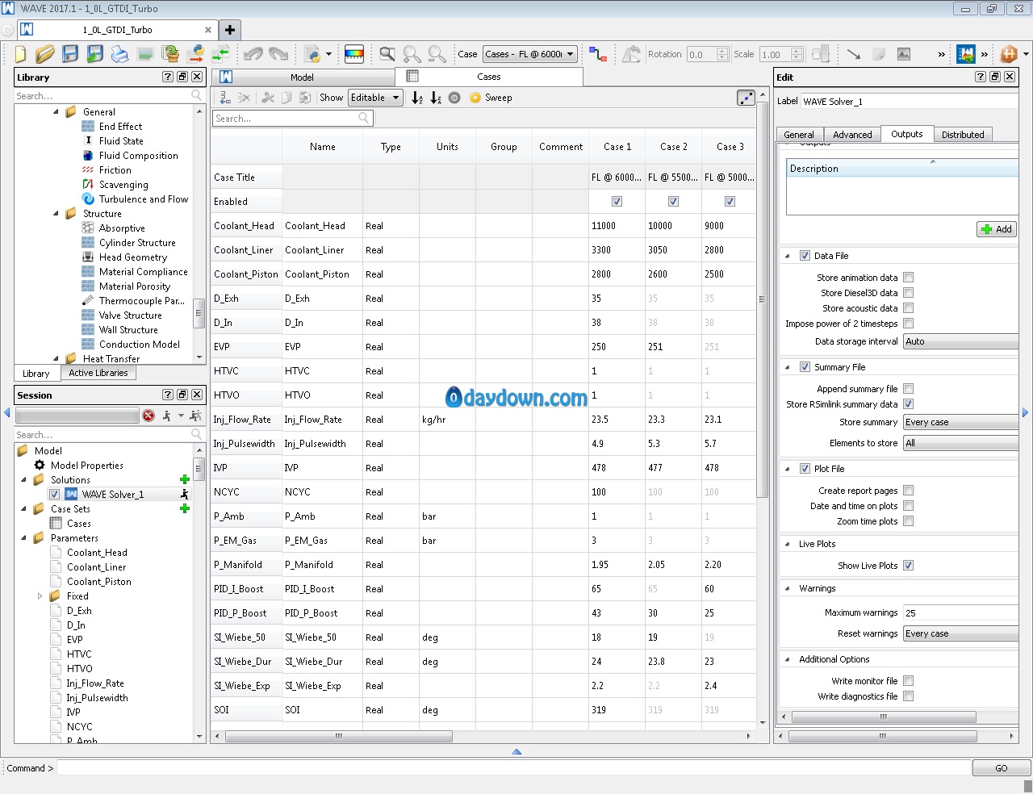
Task: Open the Python script document icon
Action: 313,54
